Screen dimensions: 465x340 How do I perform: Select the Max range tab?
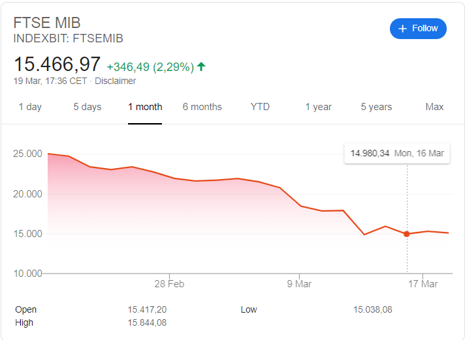coord(434,107)
